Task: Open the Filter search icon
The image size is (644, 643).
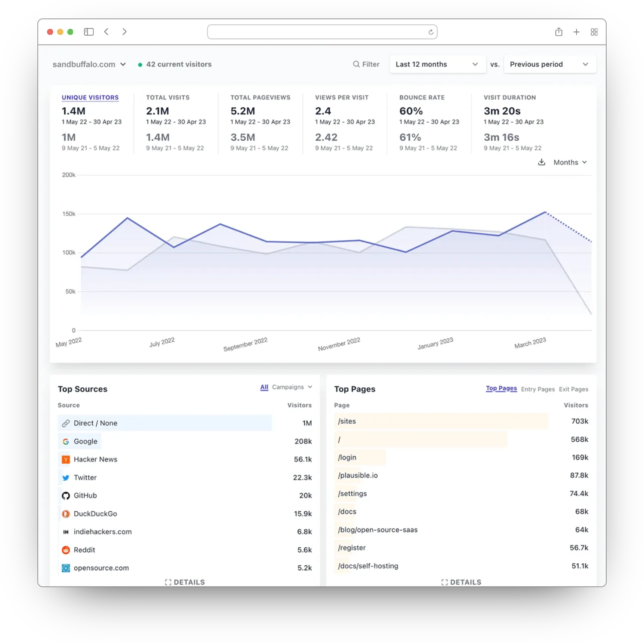Action: [x=356, y=64]
